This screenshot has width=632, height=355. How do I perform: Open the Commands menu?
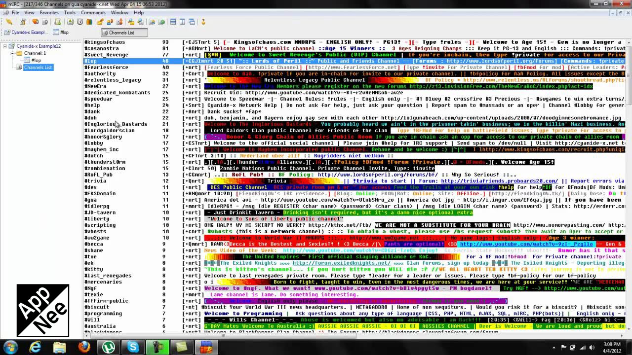tap(93, 12)
